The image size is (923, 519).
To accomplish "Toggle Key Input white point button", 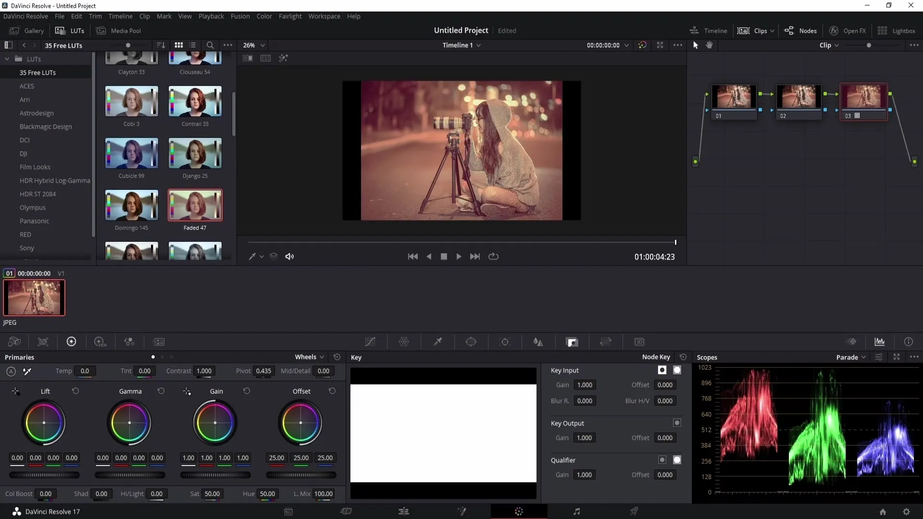I will coord(662,370).
